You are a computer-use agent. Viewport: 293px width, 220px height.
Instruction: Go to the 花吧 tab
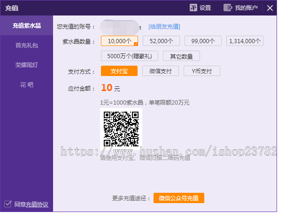[x=27, y=85]
